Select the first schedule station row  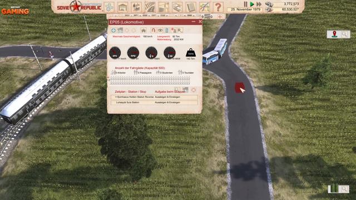pos(155,97)
